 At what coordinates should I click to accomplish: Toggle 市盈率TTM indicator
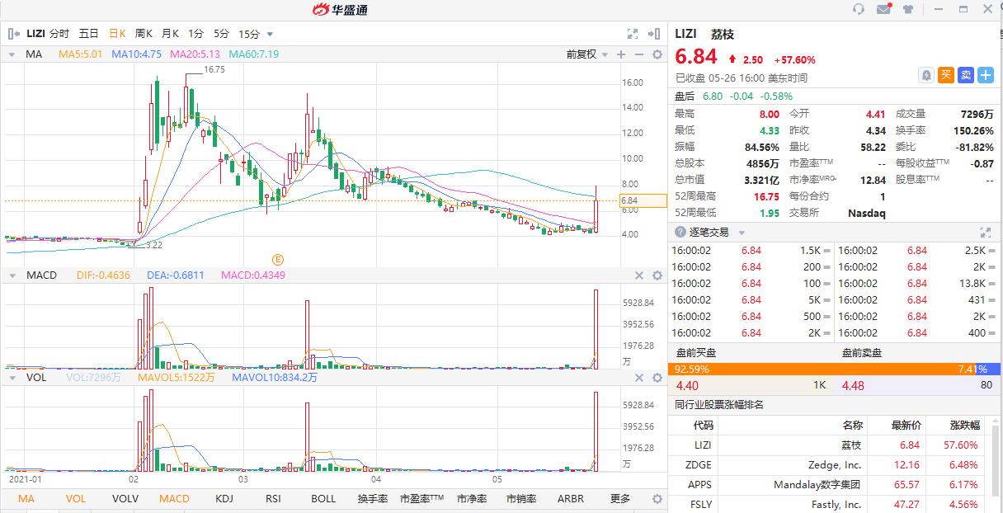tap(422, 499)
